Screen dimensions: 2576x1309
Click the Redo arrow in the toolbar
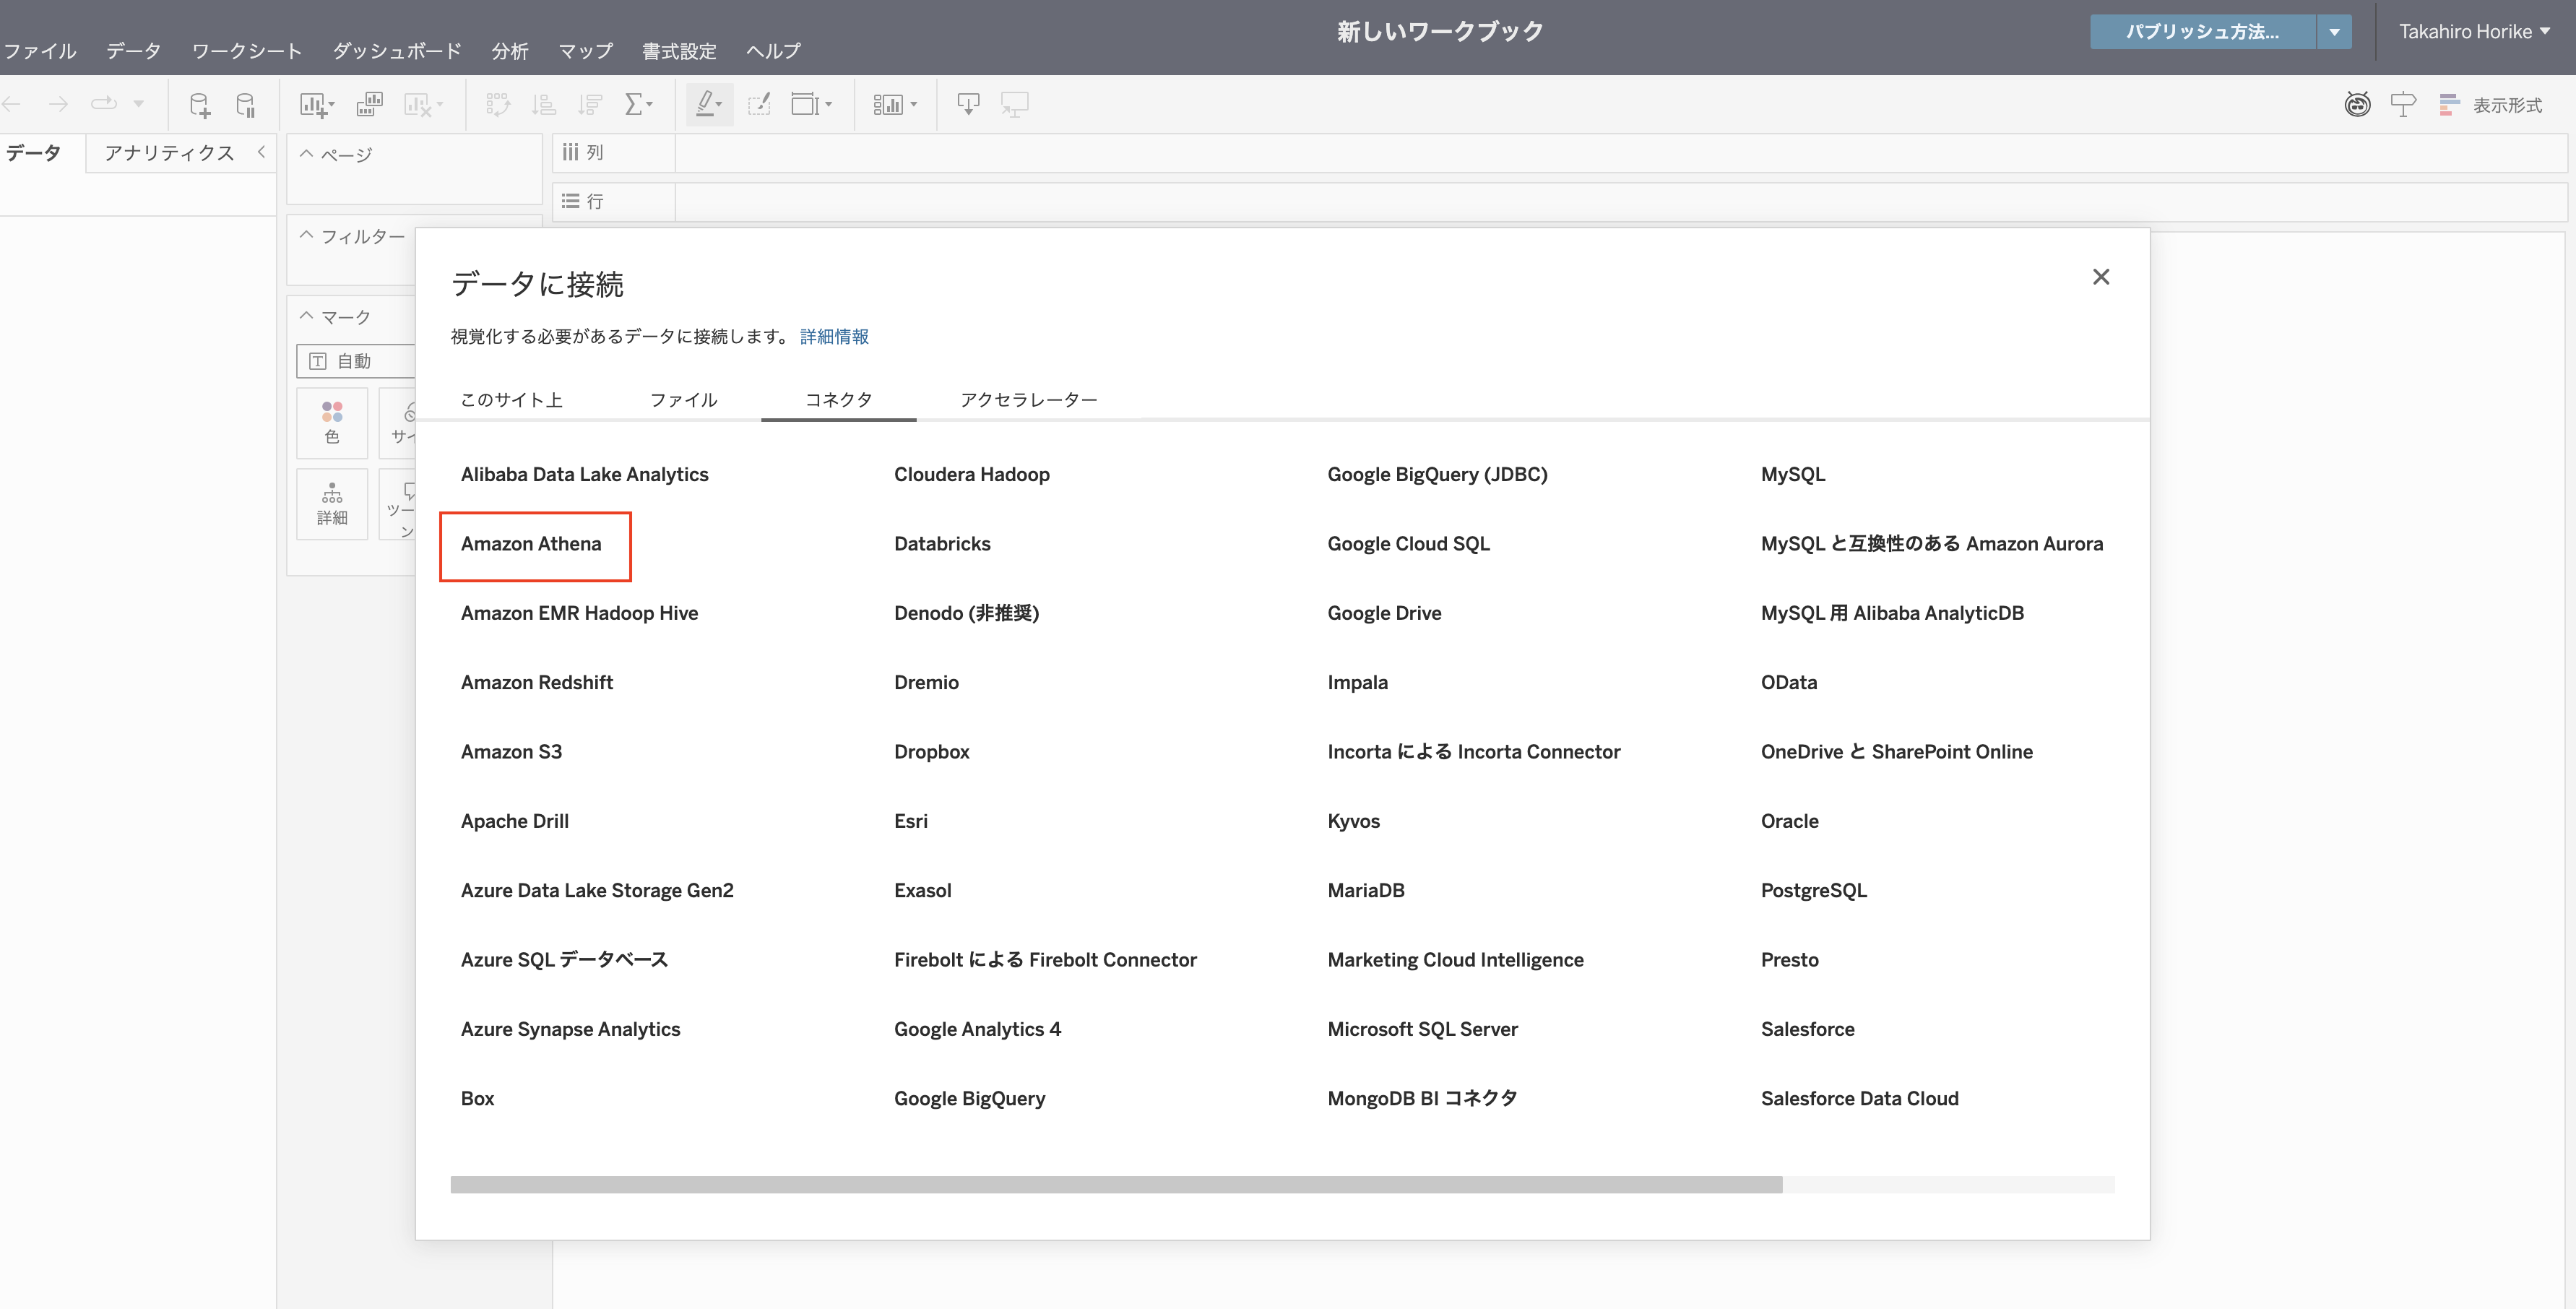click(x=59, y=104)
